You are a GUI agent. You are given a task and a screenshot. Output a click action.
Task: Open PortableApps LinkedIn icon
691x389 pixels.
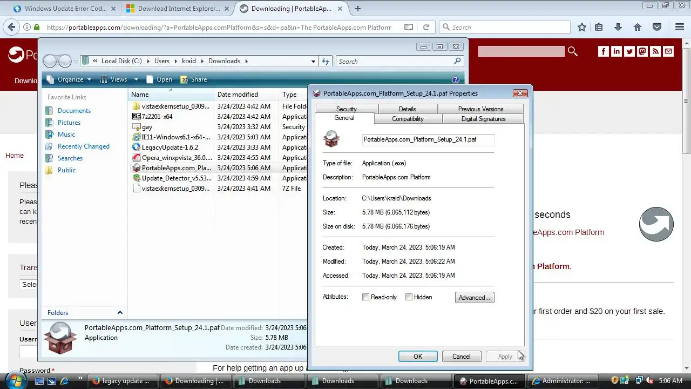pyautogui.click(x=617, y=51)
